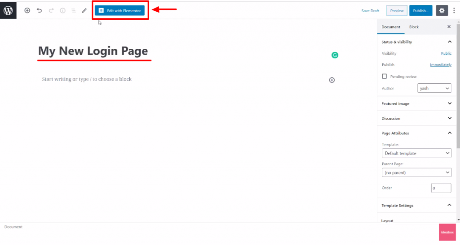
Task: Open the content structure info icon
Action: (62, 10)
